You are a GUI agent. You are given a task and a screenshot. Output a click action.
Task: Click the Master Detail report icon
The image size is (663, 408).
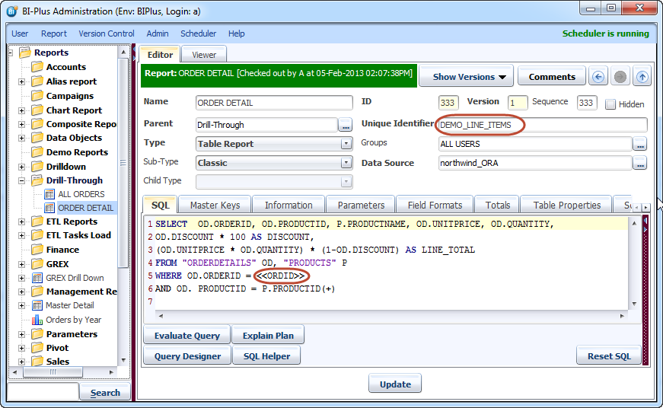coord(37,305)
